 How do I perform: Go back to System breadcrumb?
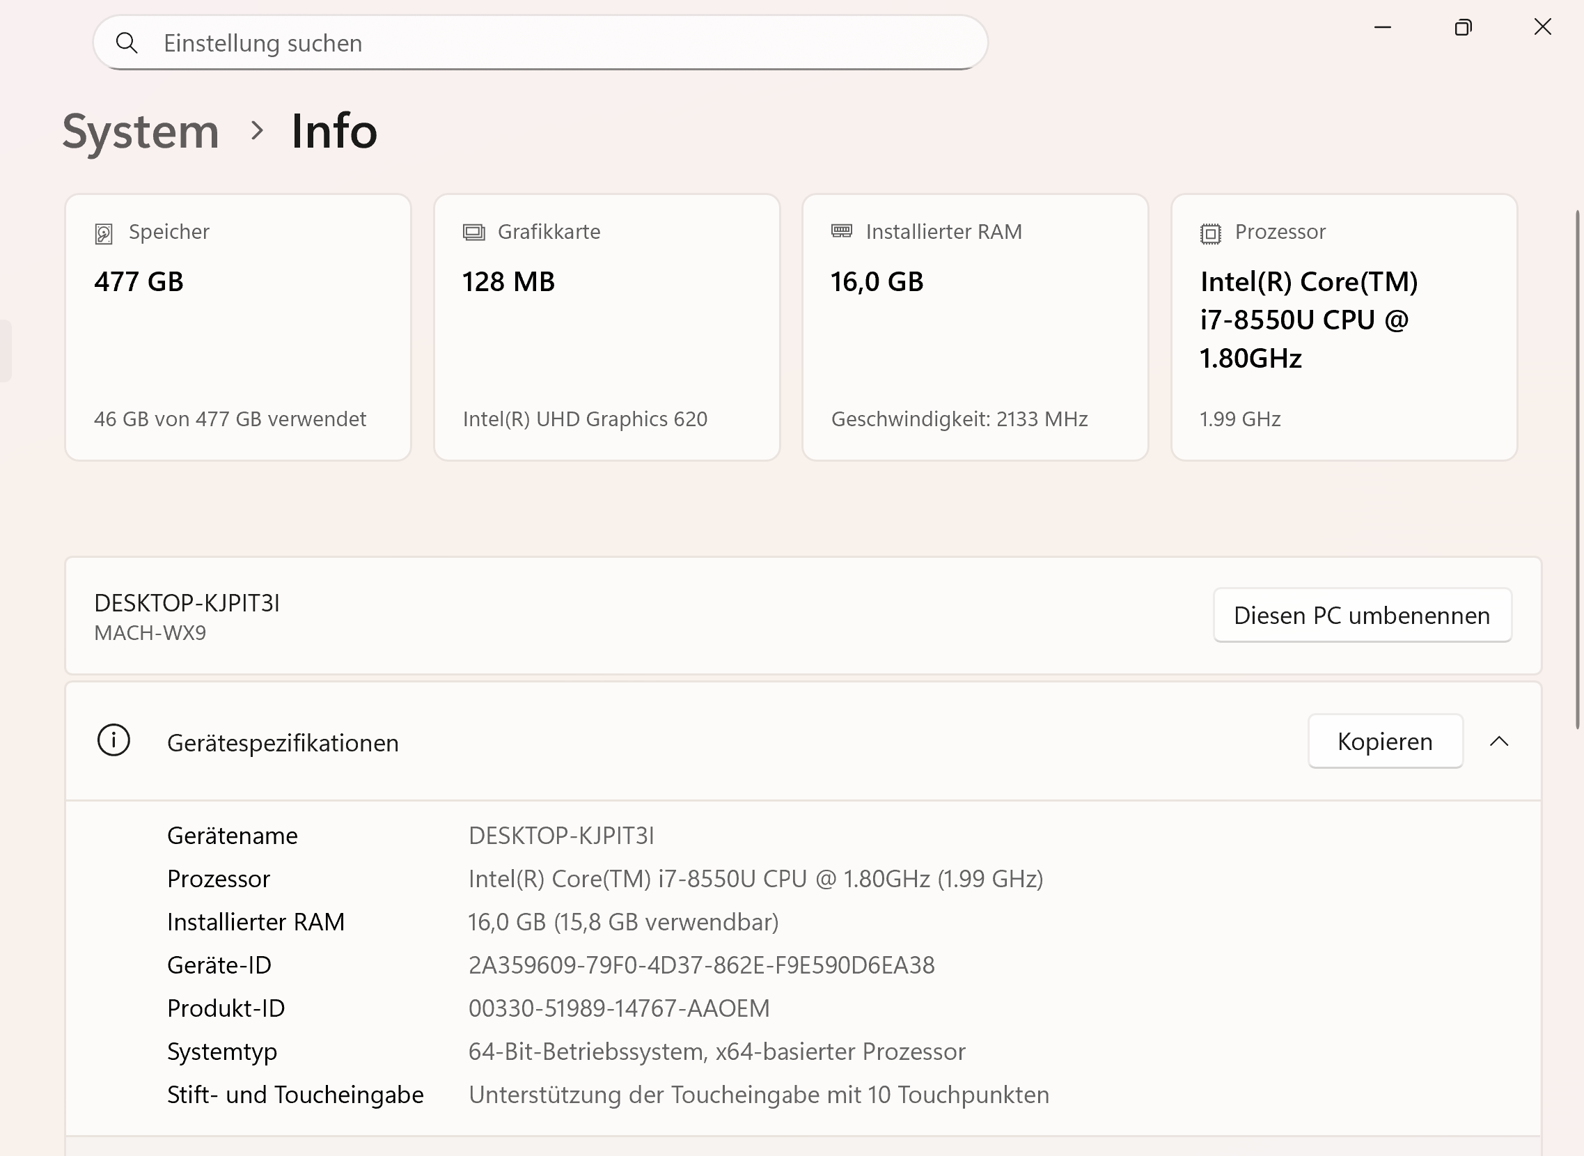[141, 131]
